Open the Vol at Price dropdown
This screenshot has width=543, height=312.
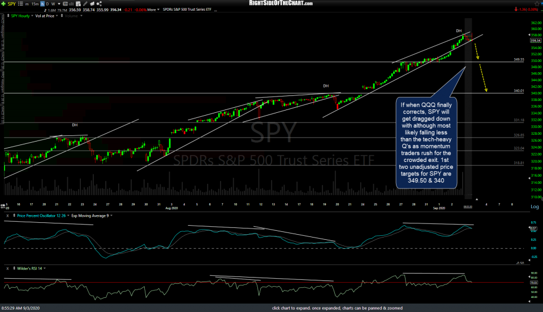(57, 16)
